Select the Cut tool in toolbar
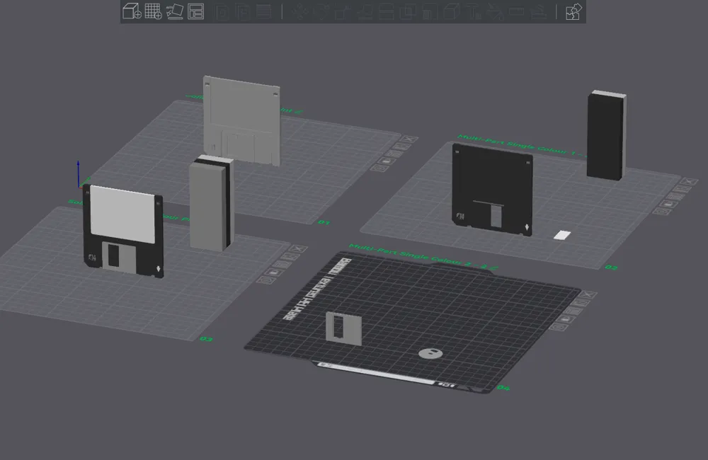This screenshot has width=708, height=460. (496, 11)
